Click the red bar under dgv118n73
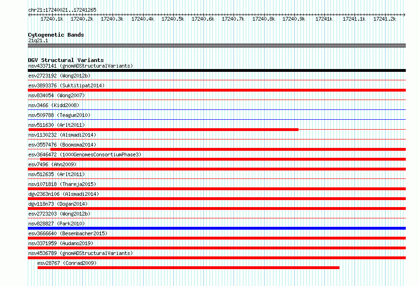The width and height of the screenshot is (419, 286). pyautogui.click(x=217, y=209)
